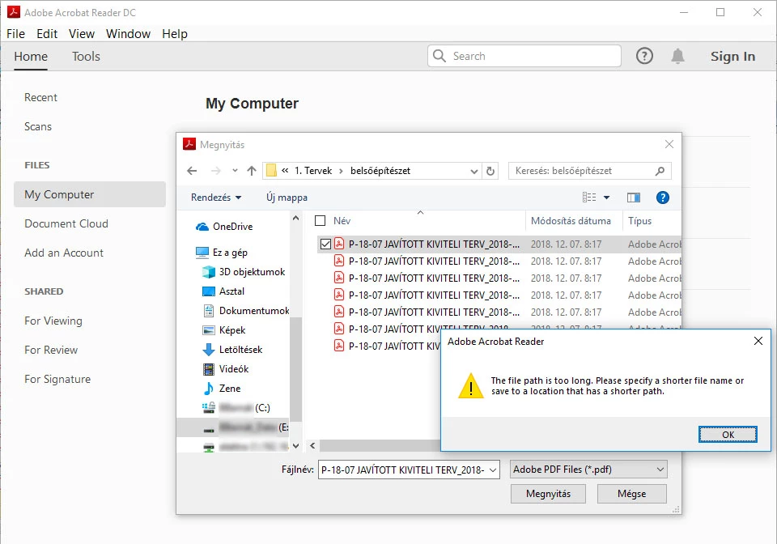Viewport: 777px width, 544px height.
Task: Expand the address bar path dropdown
Action: coord(473,171)
